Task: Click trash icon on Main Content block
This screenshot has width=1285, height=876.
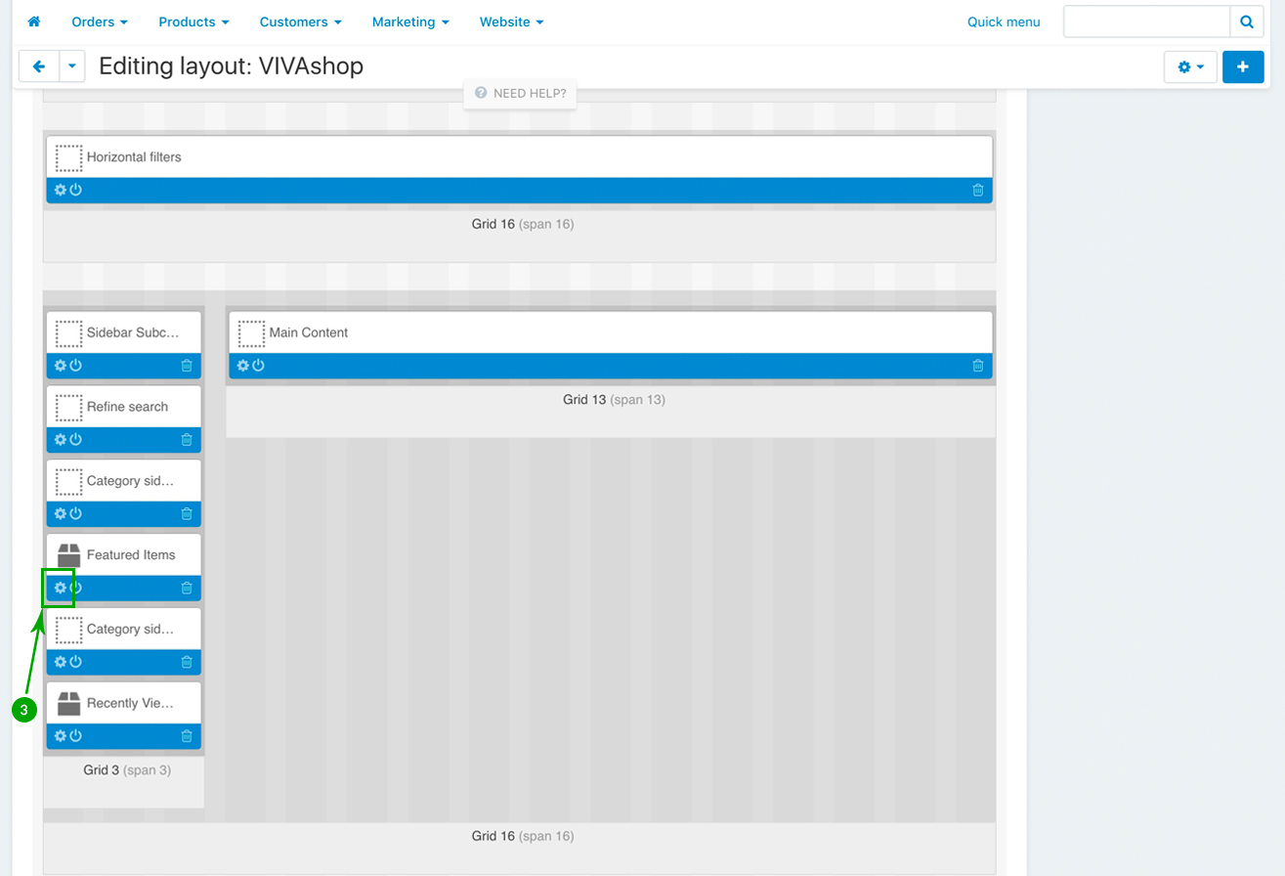Action: click(978, 366)
